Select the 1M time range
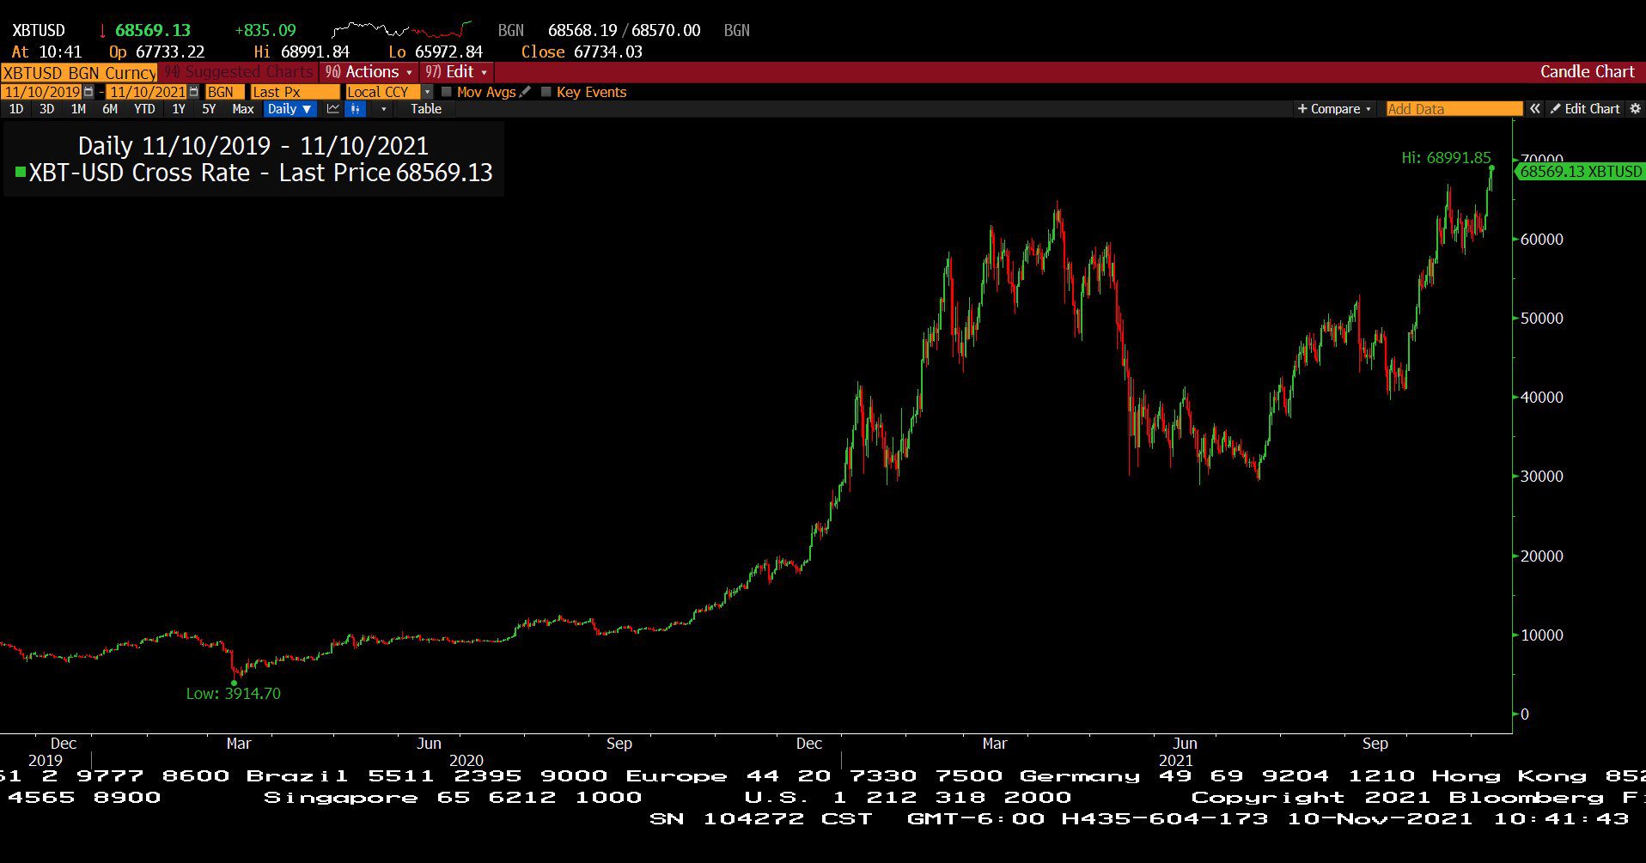1646x863 pixels. point(78,109)
